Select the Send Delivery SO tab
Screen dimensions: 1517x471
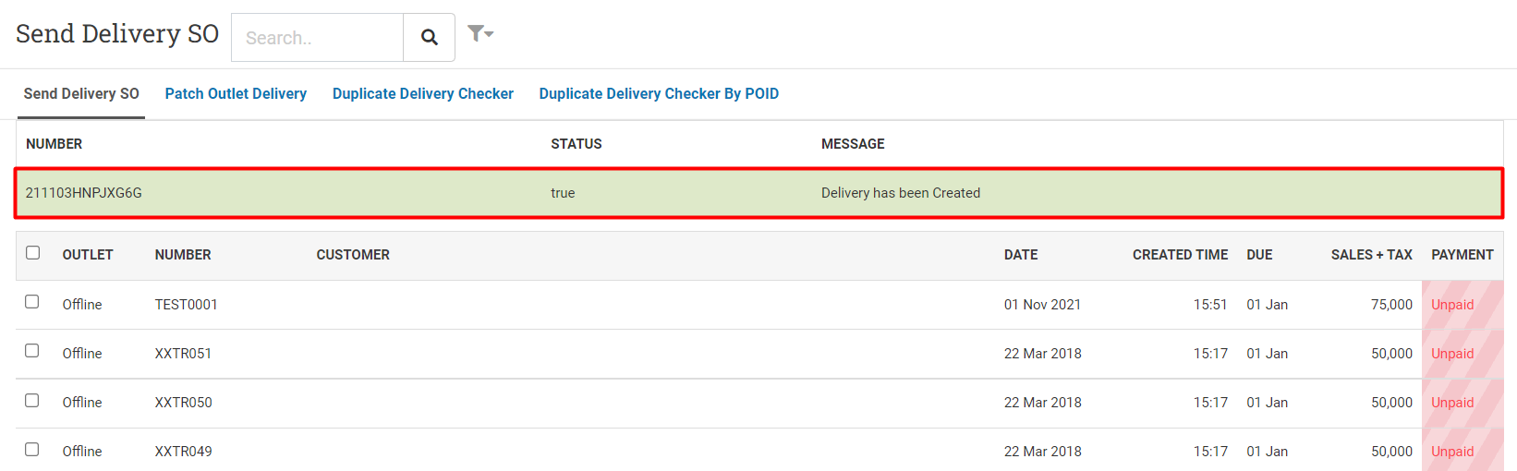point(81,93)
